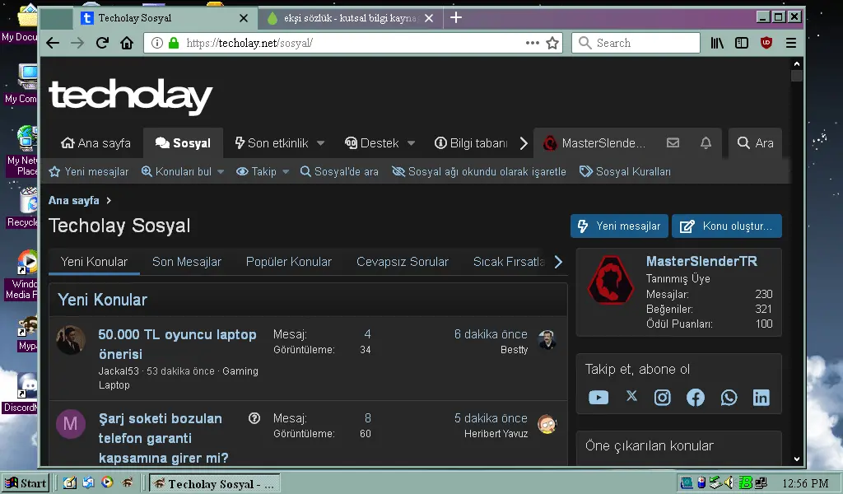Open Techolay's Facebook icon
The height and width of the screenshot is (494, 843).
point(696,398)
